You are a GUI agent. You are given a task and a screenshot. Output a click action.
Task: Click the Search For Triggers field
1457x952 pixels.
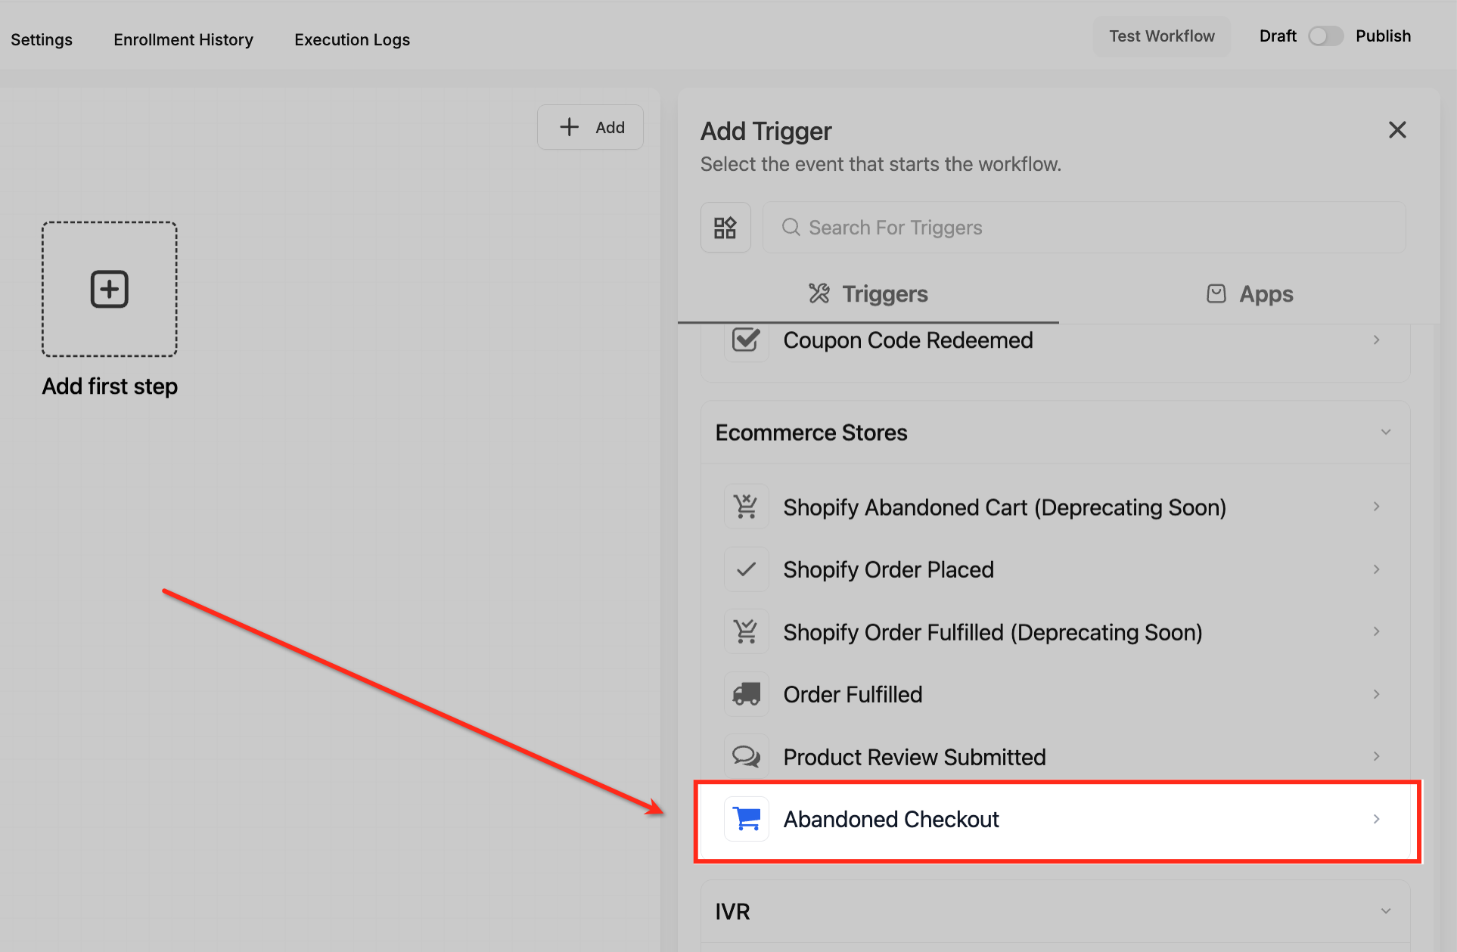coord(1083,228)
